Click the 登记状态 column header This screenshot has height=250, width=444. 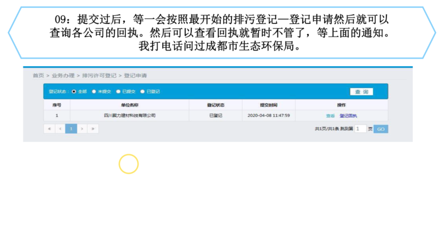point(216,105)
